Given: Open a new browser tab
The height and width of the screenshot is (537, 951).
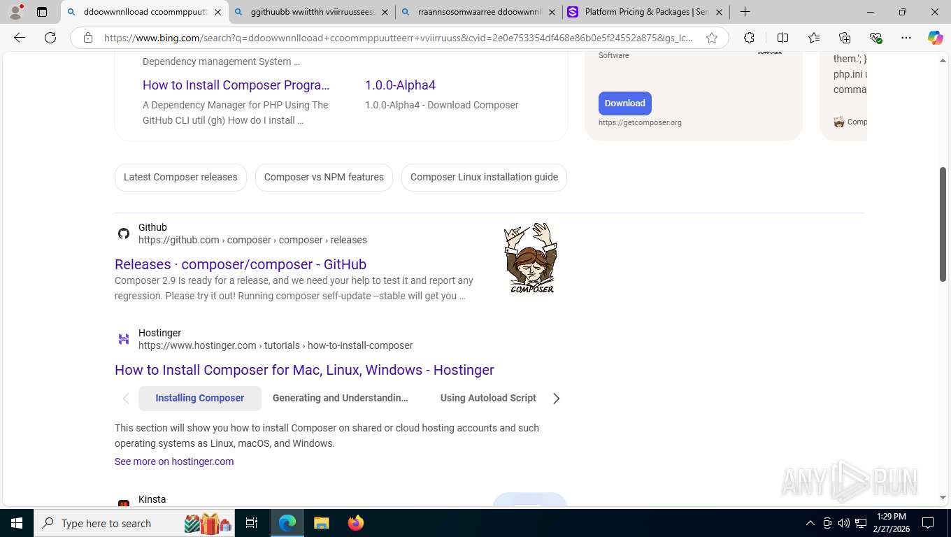Looking at the screenshot, I should click(745, 12).
